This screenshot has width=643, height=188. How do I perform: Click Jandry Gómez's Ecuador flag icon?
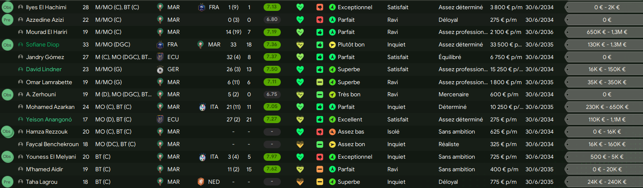(160, 57)
